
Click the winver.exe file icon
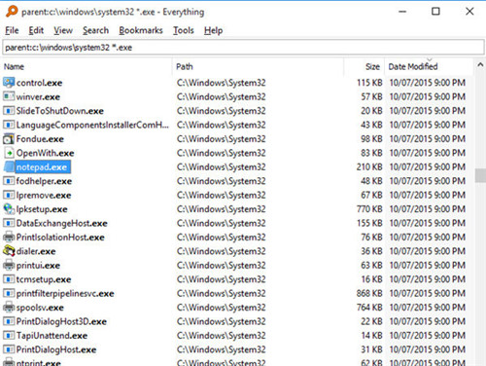pyautogui.click(x=9, y=96)
